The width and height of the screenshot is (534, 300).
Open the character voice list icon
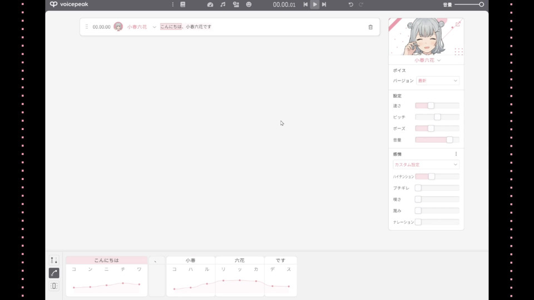coord(236,4)
